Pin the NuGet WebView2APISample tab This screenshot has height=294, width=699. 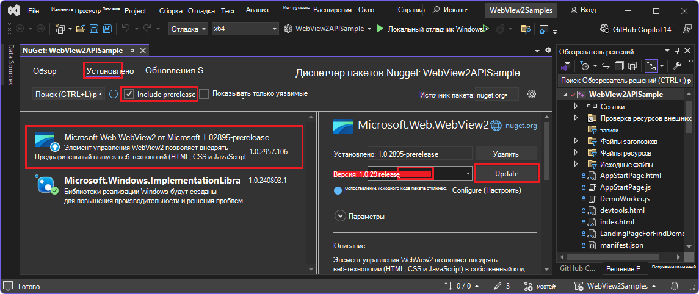click(x=131, y=51)
